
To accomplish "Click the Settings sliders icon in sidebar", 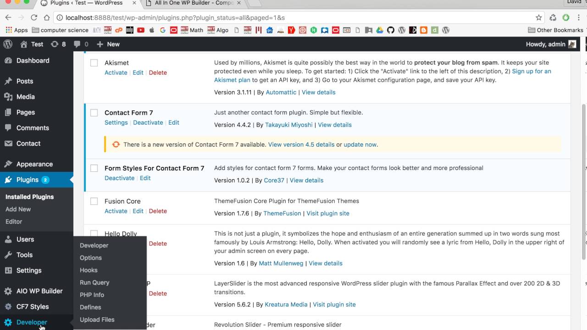I will (x=8, y=270).
